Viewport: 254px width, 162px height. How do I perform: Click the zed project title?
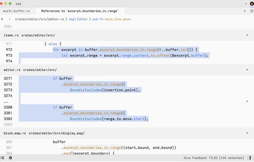click(x=18, y=4)
